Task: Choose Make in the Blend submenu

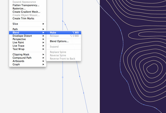Action: click(x=53, y=32)
